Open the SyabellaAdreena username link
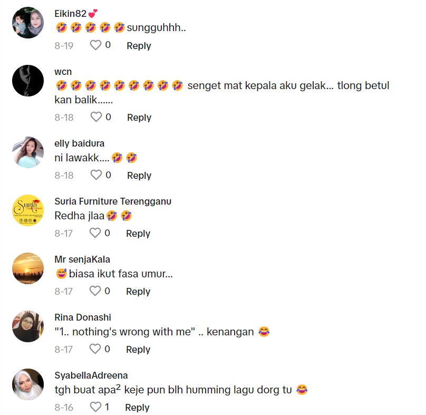 [91, 375]
